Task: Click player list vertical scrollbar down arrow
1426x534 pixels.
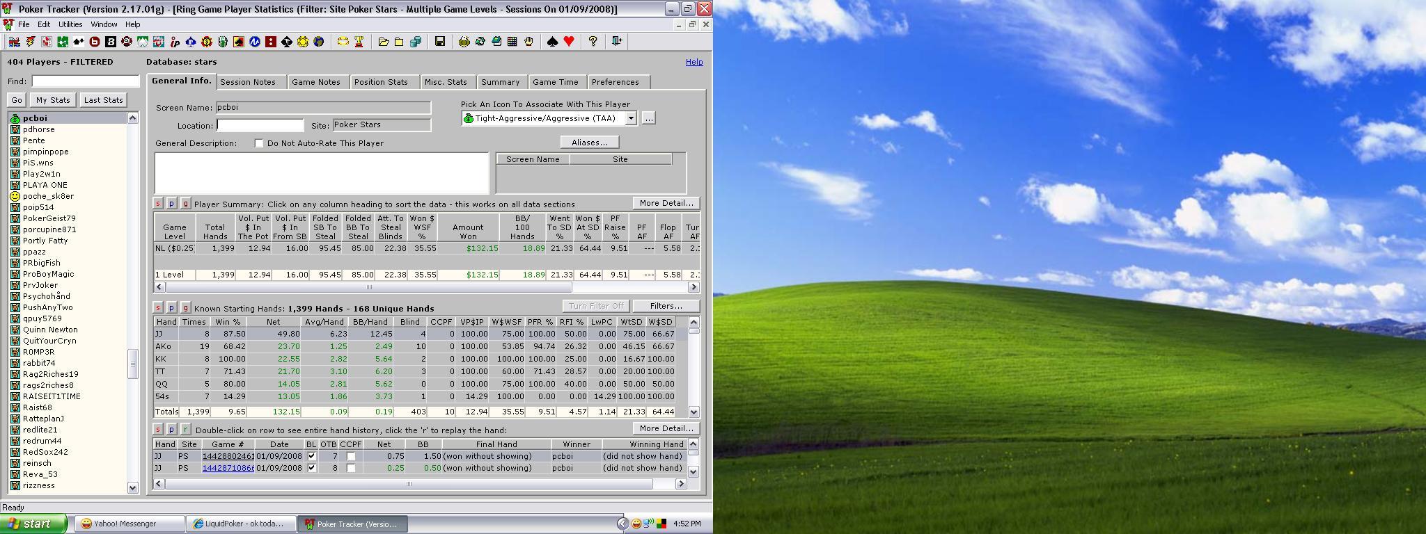Action: pyautogui.click(x=133, y=487)
